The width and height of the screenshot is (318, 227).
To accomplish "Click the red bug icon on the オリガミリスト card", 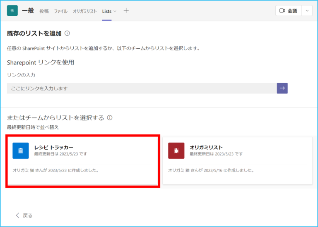I will click(x=176, y=151).
